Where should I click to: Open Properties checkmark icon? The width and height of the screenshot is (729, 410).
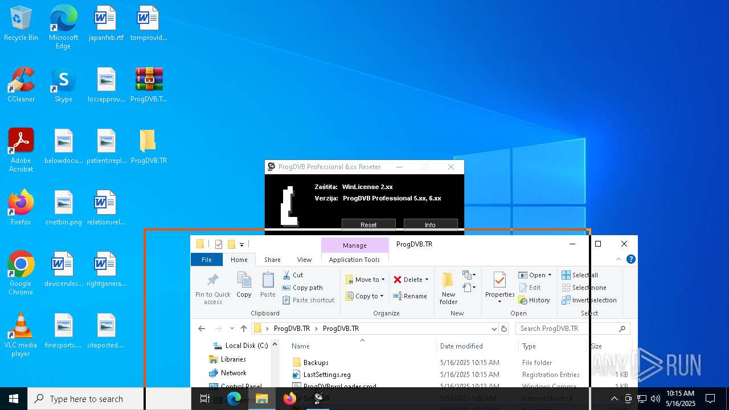pyautogui.click(x=499, y=280)
